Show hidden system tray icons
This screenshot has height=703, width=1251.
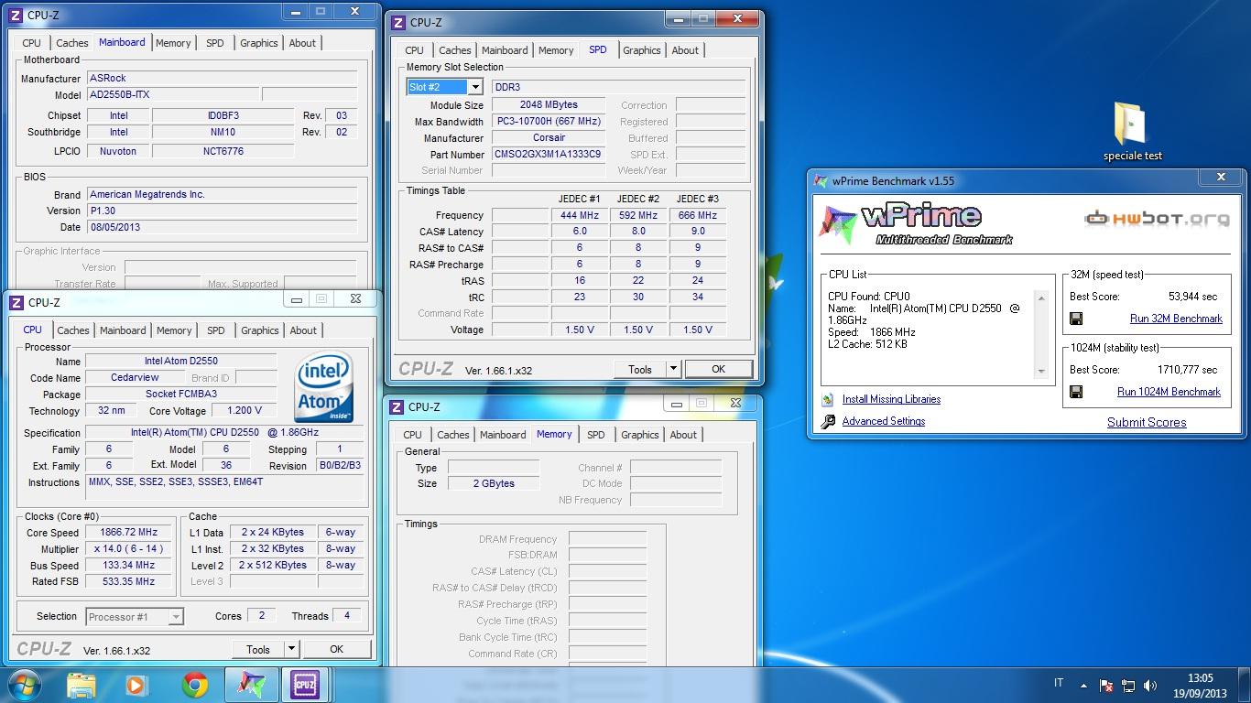[1084, 686]
